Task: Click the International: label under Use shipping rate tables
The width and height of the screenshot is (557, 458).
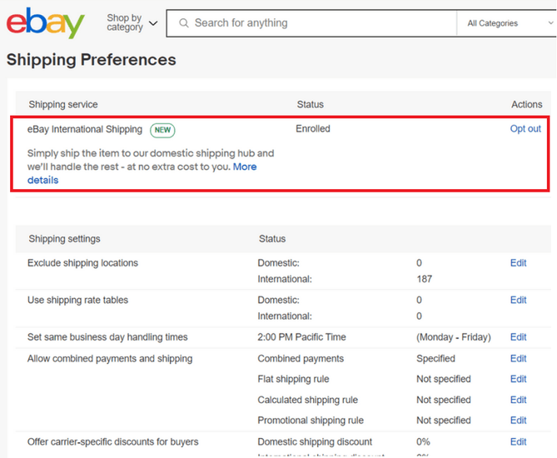Action: 285,316
